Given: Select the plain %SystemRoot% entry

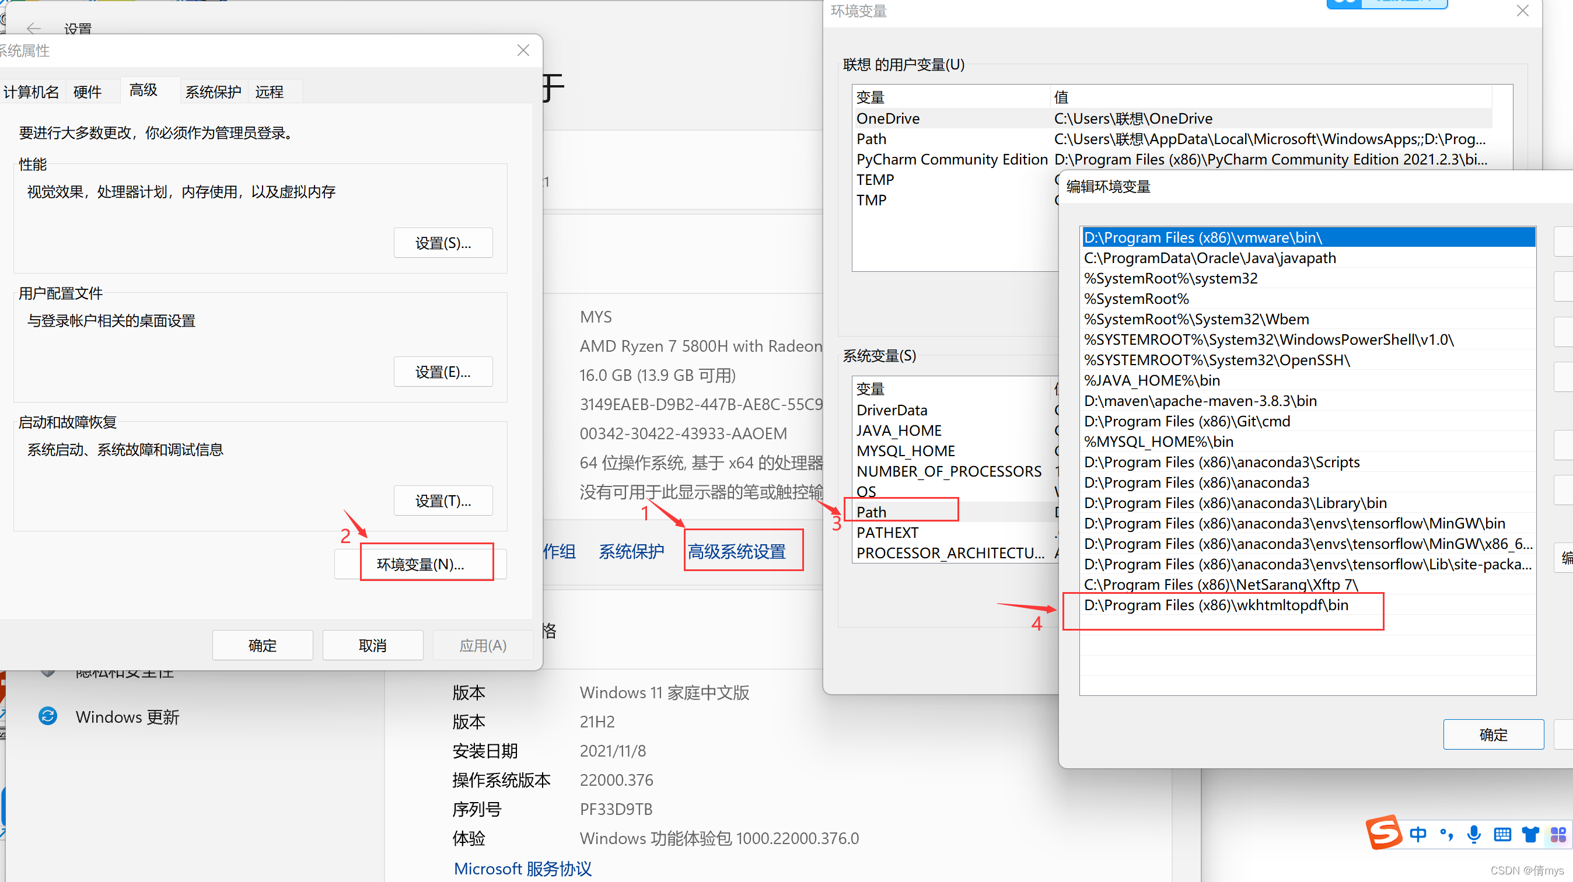Looking at the screenshot, I should click(1308, 299).
